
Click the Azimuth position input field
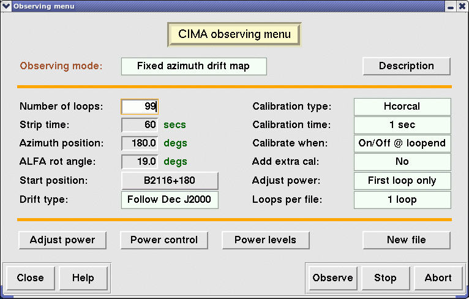(x=140, y=143)
